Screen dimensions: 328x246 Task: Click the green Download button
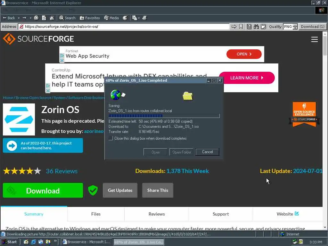(43, 190)
